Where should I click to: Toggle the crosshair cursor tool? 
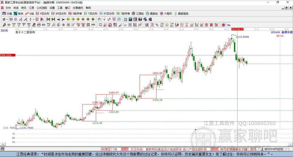104,19
